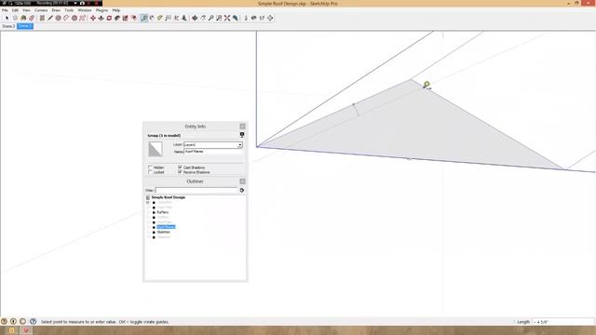This screenshot has height=335, width=596.
Task: Open the Edit menu
Action: tap(15, 10)
